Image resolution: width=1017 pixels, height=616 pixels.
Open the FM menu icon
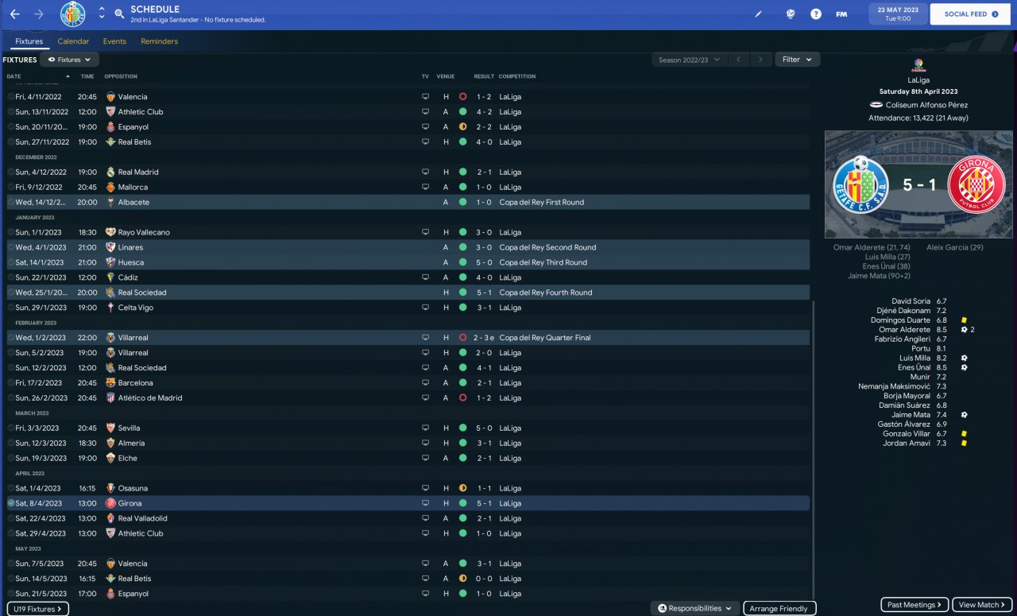click(x=841, y=14)
